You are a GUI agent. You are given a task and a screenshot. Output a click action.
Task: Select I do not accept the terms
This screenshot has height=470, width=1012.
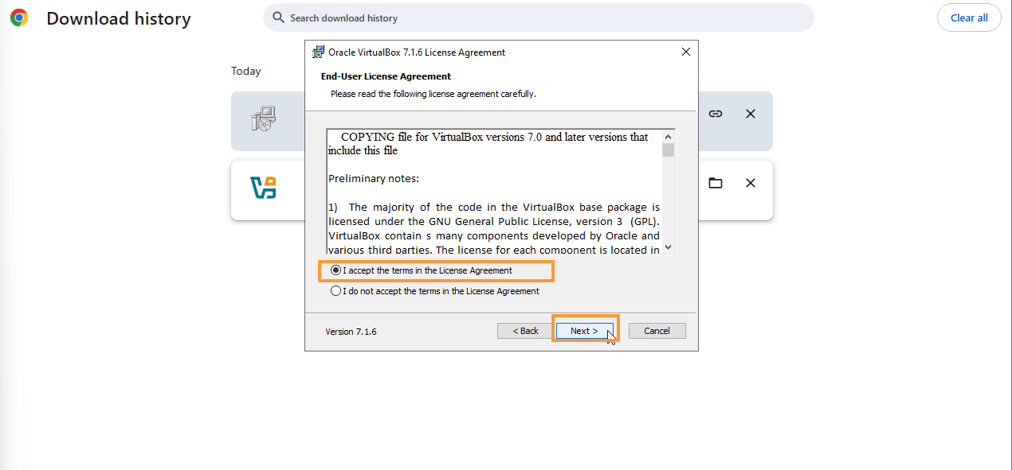pos(435,291)
